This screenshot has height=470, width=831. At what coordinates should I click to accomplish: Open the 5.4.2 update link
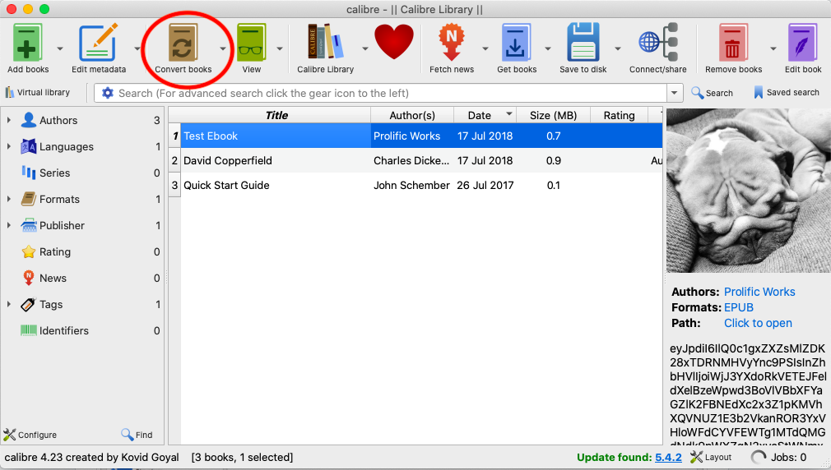tap(668, 458)
